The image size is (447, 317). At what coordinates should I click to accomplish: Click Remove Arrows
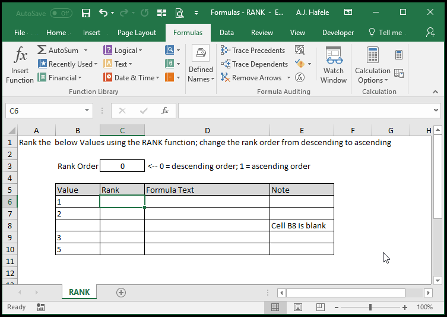tap(252, 77)
